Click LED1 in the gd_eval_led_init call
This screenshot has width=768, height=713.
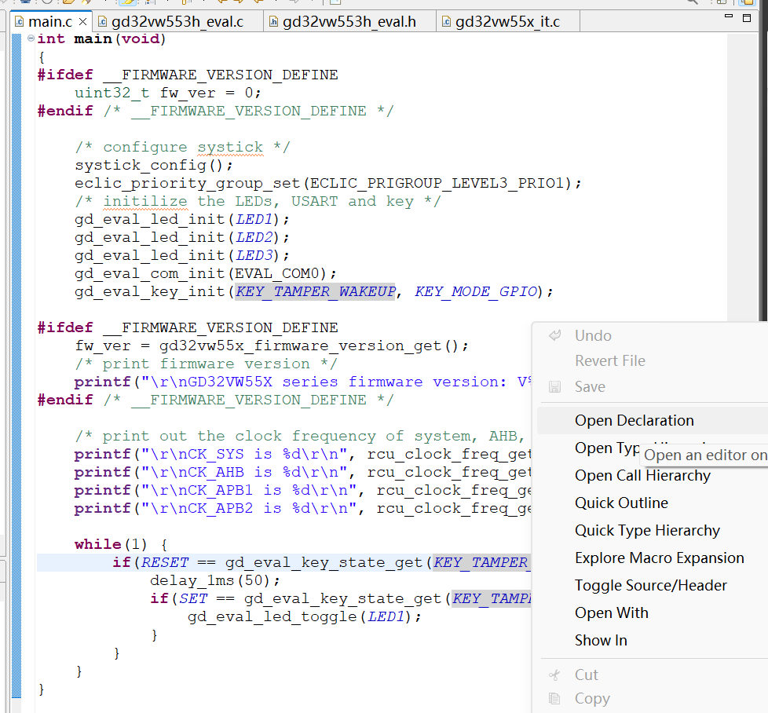254,219
